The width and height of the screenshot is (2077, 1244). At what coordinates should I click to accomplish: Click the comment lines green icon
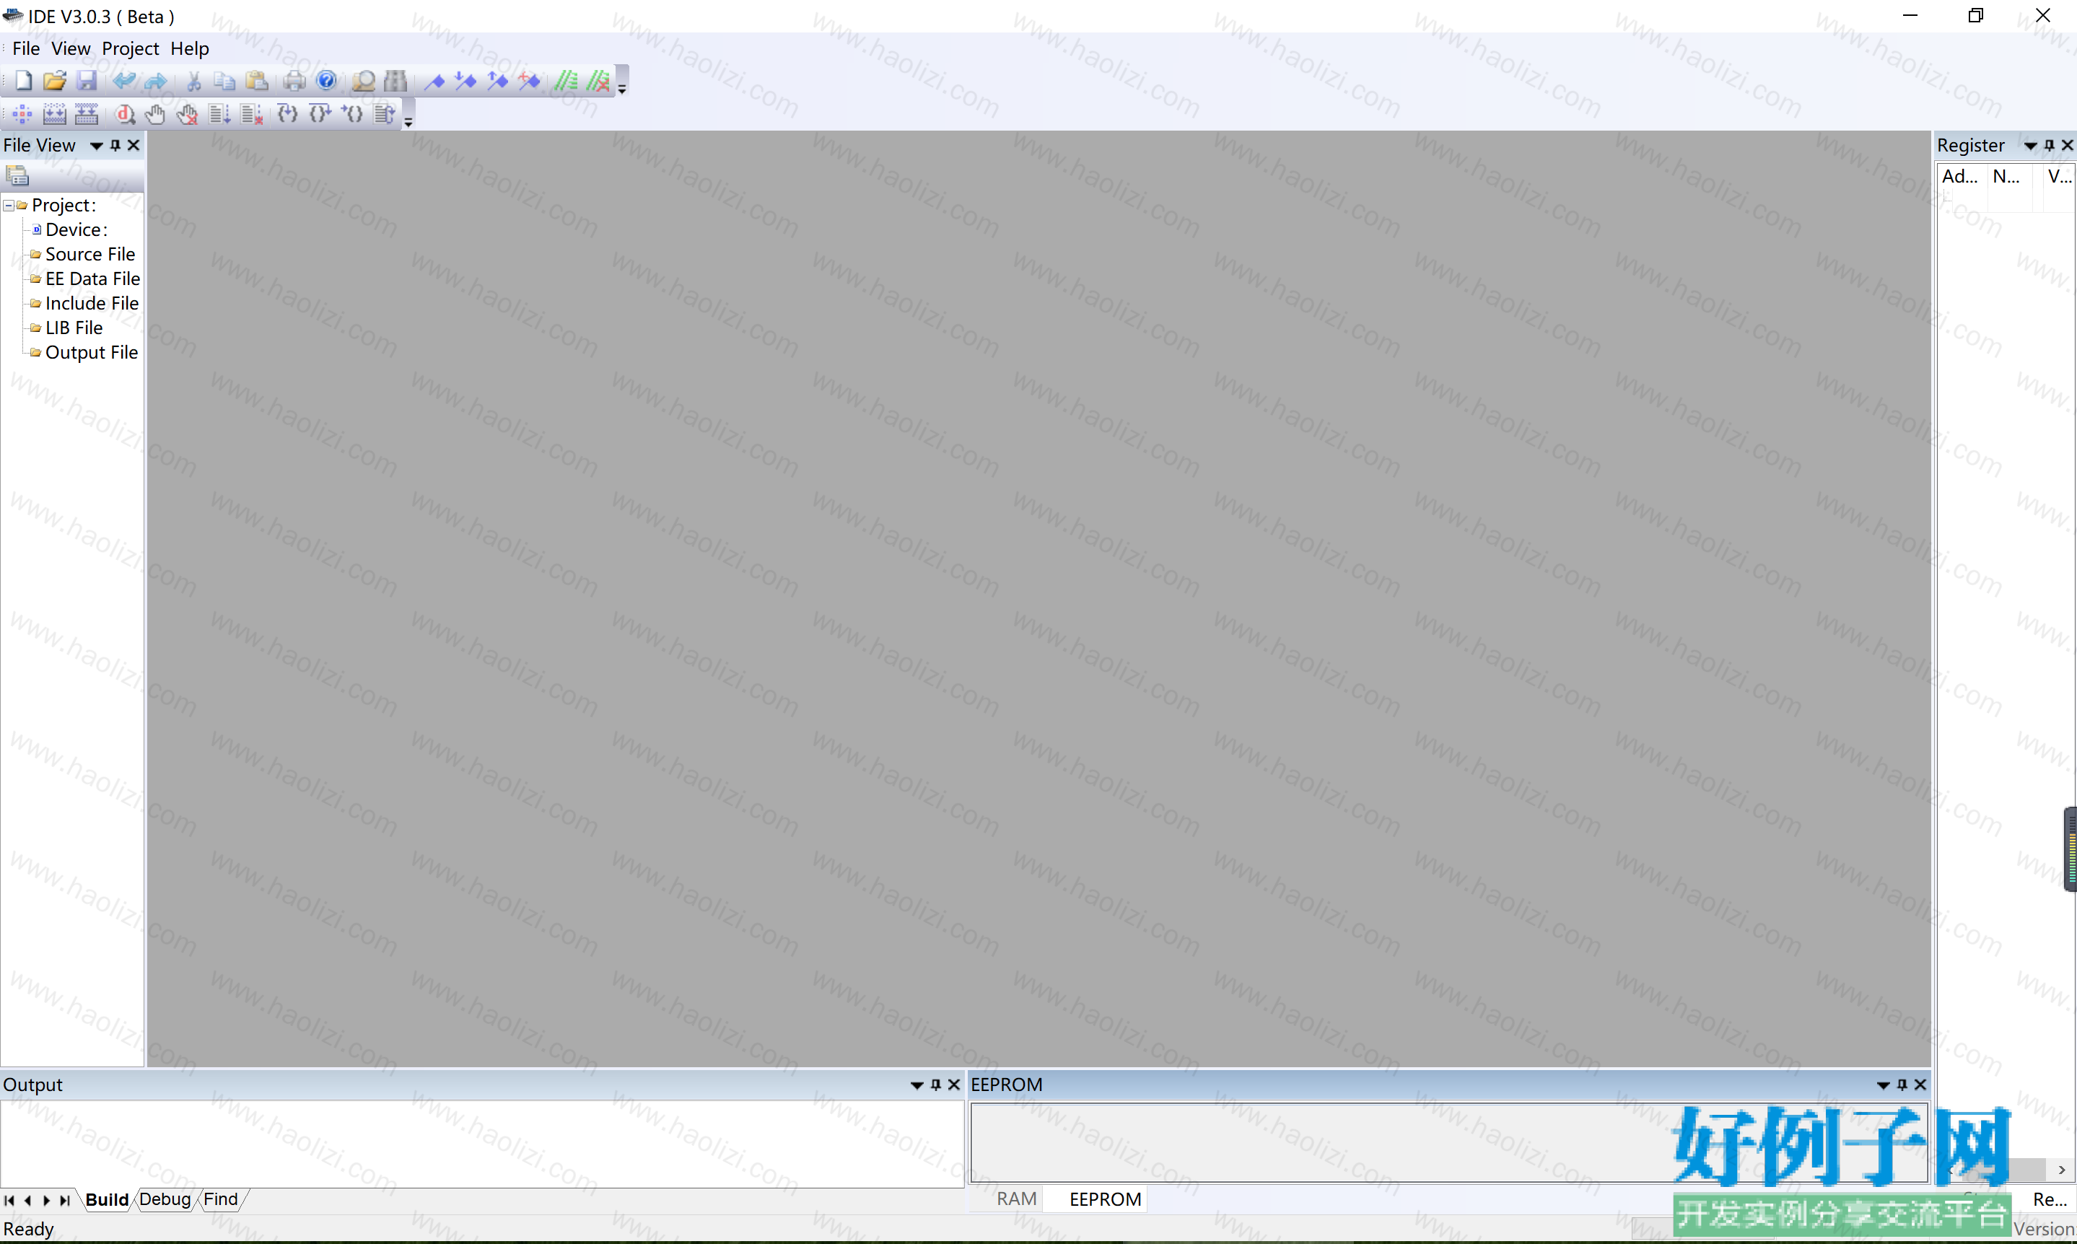[567, 81]
